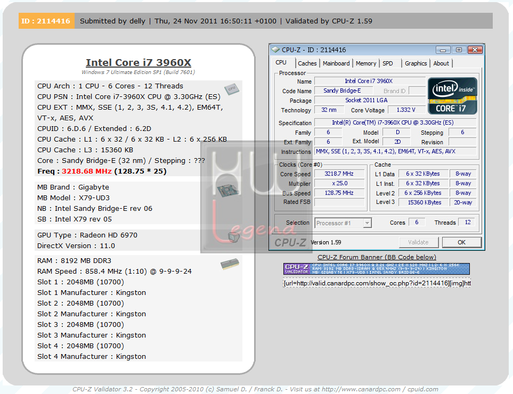The height and width of the screenshot is (394, 513).
Task: Minimize the CPU-Z window
Action: [x=443, y=50]
